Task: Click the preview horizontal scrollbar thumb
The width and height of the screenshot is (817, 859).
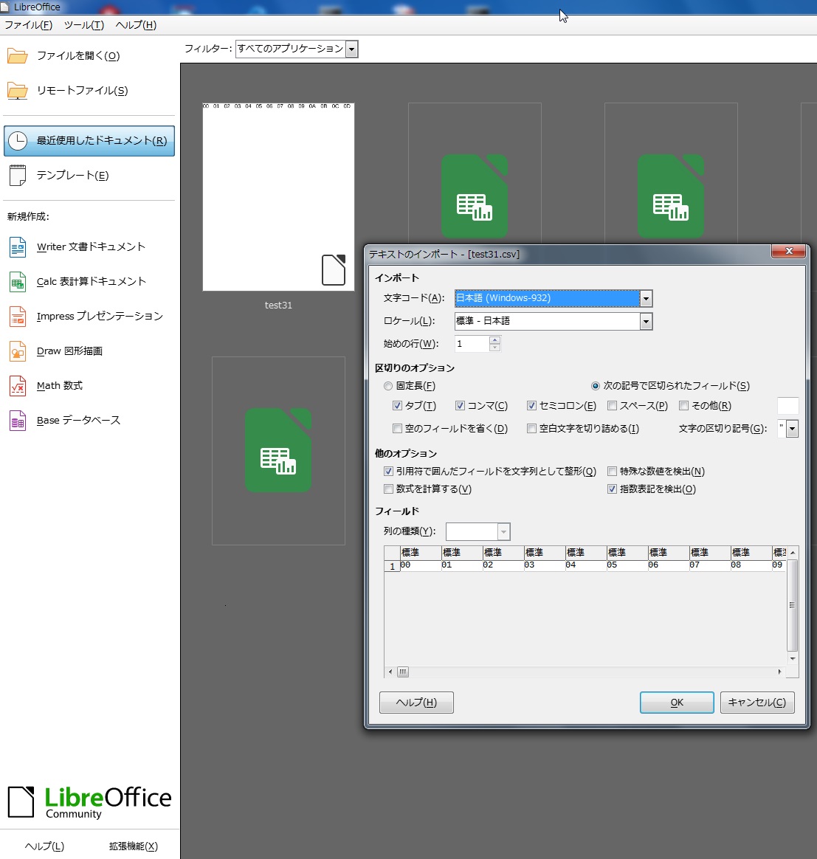Action: pyautogui.click(x=403, y=672)
